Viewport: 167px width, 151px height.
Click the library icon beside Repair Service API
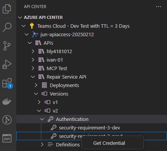coord(41,77)
